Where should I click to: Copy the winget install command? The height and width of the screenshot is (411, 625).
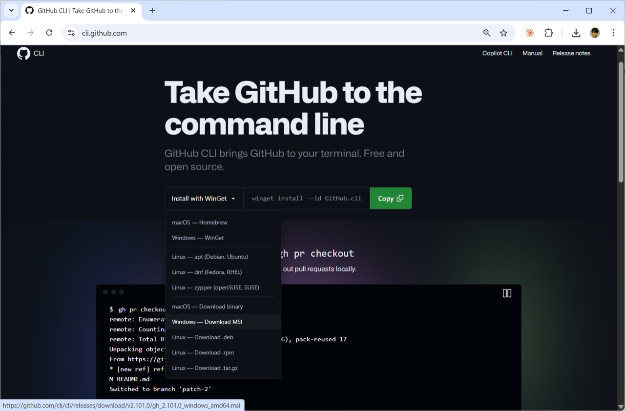click(x=391, y=198)
